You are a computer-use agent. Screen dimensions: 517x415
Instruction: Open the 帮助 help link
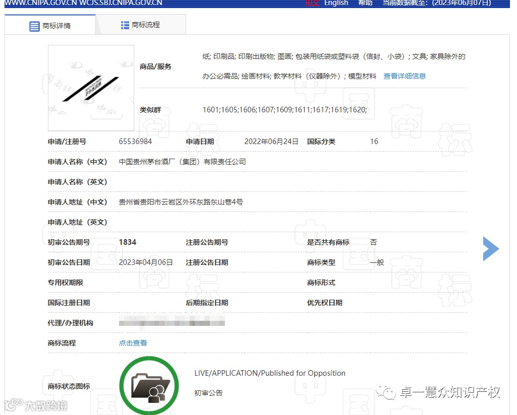[x=365, y=3]
